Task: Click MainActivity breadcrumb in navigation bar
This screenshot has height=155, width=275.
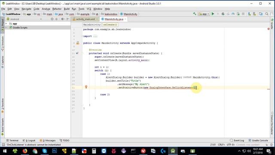Action: pyautogui.click(x=129, y=14)
